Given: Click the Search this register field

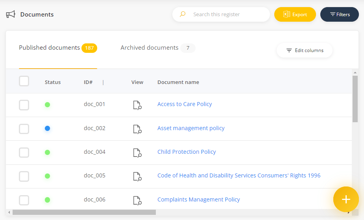Looking at the screenshot, I should point(221,15).
